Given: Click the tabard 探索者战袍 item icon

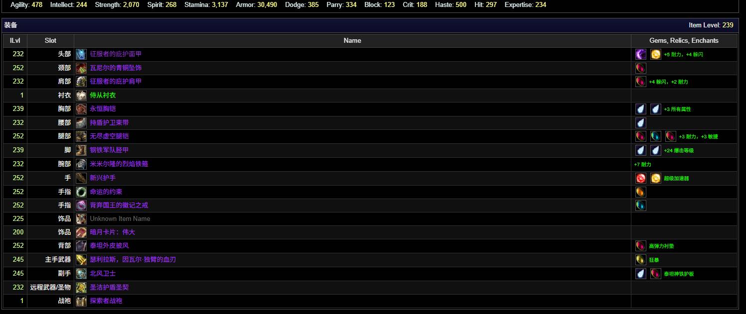Looking at the screenshot, I should (x=81, y=301).
